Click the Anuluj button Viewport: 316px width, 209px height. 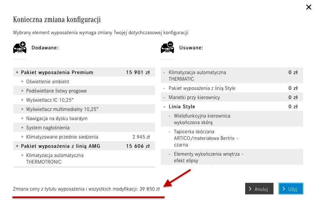pos(259,189)
